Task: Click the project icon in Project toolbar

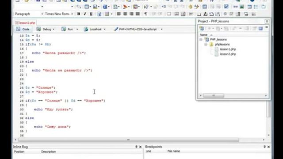Action: (202, 28)
